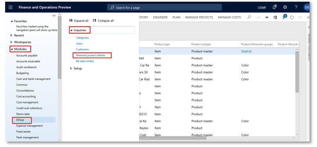
Task: Sort by the Product subtype column header
Action: coord(201,44)
